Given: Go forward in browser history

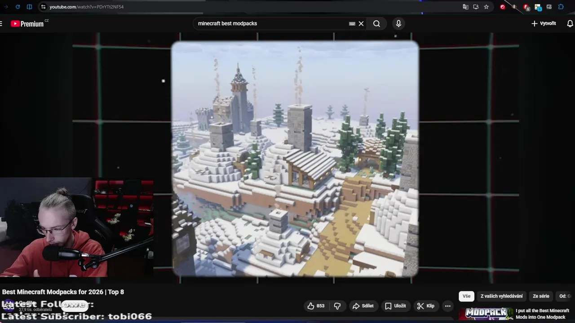Looking at the screenshot, I should (6, 7).
